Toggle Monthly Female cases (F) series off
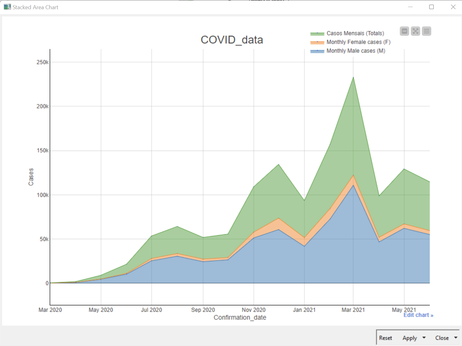This screenshot has height=346, width=462. tap(358, 42)
